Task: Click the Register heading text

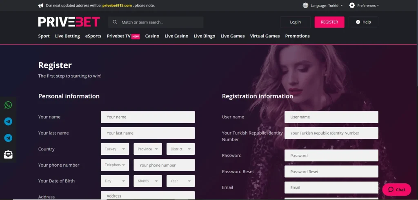Action: (55, 65)
